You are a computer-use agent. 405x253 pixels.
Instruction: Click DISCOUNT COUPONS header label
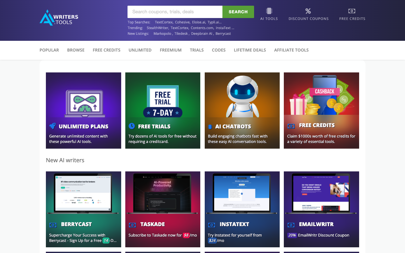coord(308,19)
